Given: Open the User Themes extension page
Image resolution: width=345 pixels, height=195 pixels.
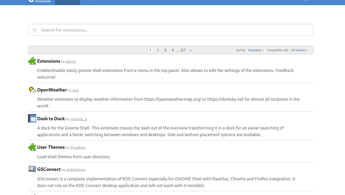Looking at the screenshot, I should 51,147.
